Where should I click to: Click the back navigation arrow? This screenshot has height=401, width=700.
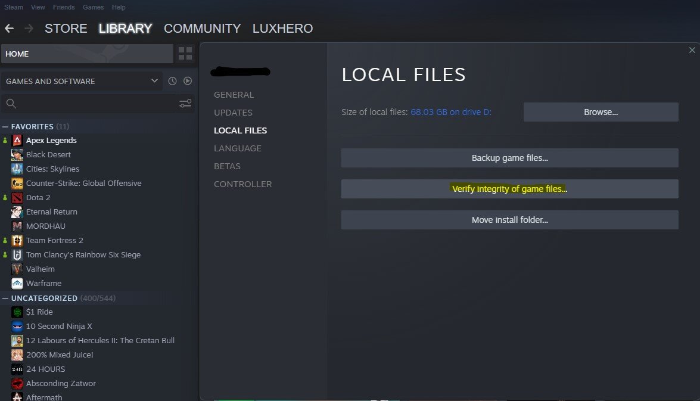coord(9,29)
